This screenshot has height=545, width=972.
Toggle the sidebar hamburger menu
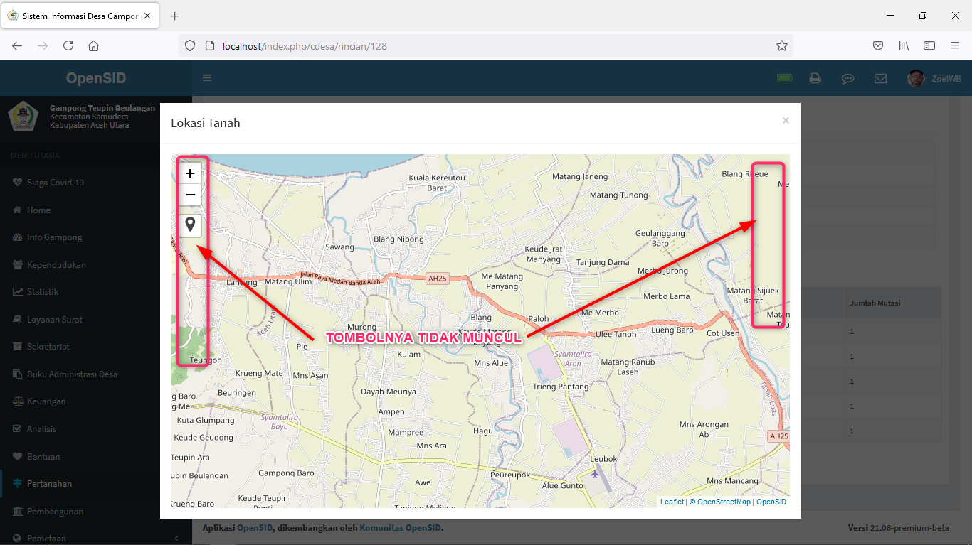click(207, 78)
